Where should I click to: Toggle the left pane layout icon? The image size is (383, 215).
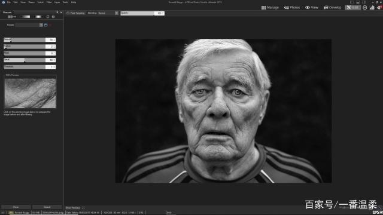(352, 2)
